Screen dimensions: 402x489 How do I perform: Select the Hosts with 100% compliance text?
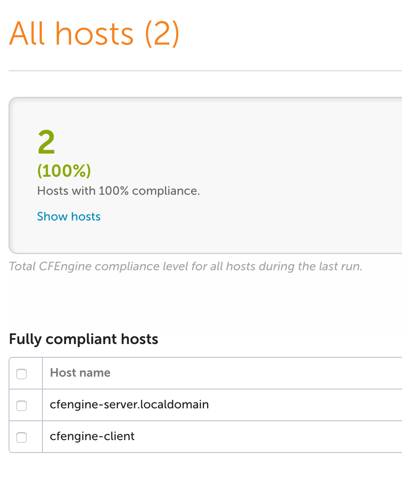tap(118, 191)
